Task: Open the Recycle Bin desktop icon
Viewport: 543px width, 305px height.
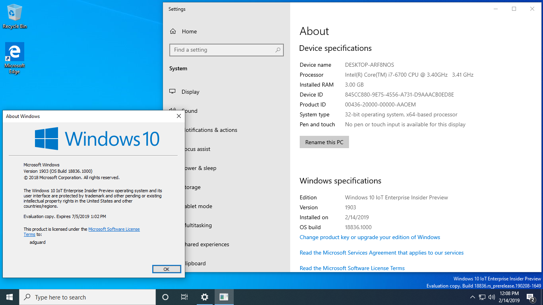Action: pos(15,16)
